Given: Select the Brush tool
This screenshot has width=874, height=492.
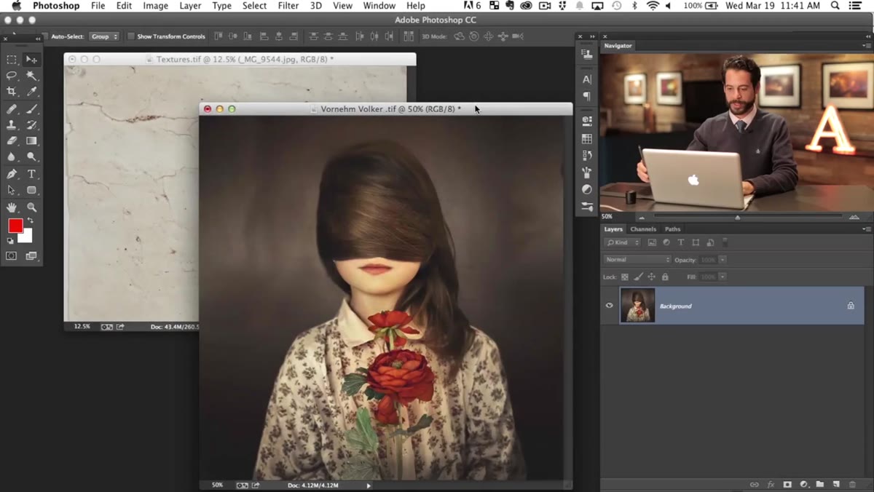Looking at the screenshot, I should click(31, 109).
